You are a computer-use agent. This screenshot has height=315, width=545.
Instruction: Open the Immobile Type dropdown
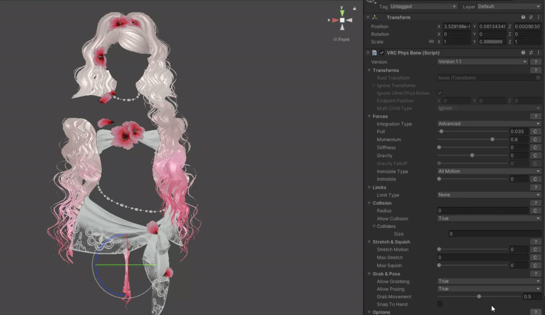click(489, 171)
